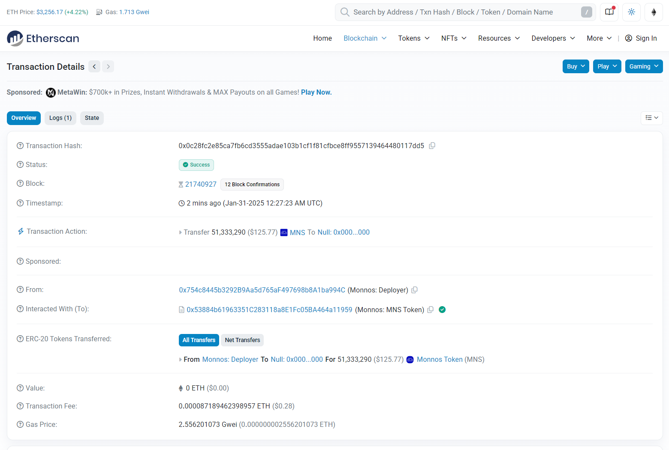Image resolution: width=669 pixels, height=450 pixels.
Task: Click Null: 0x000...000 in Transaction Action
Action: (344, 232)
